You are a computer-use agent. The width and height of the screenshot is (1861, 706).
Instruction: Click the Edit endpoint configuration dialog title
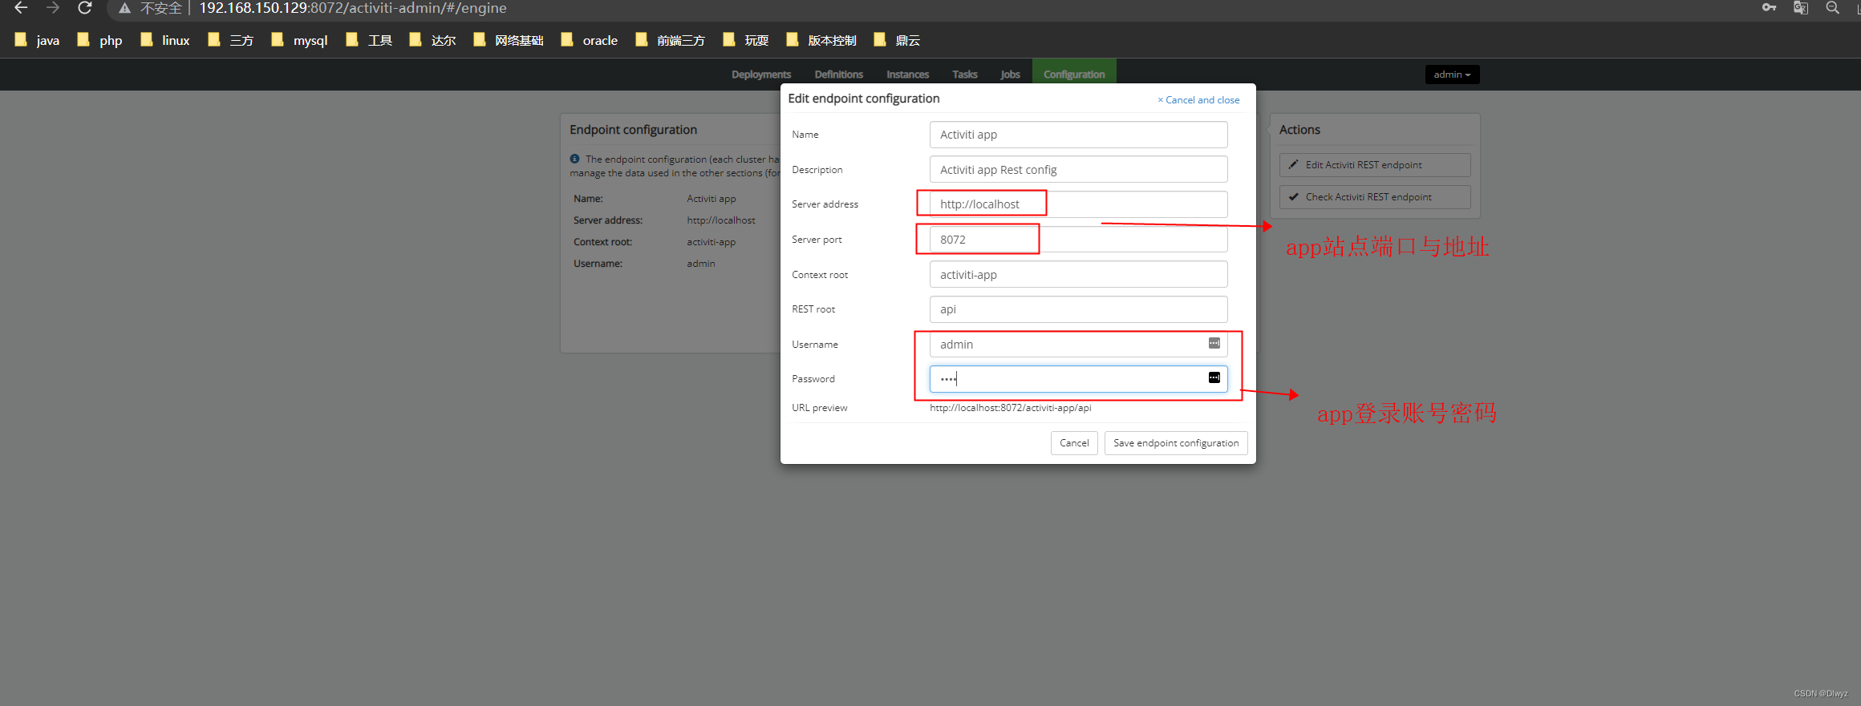tap(864, 99)
